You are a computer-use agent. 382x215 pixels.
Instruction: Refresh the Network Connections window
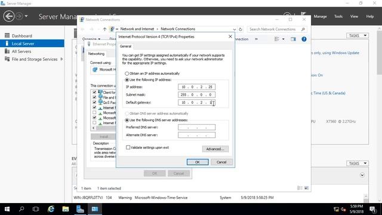coord(241,29)
